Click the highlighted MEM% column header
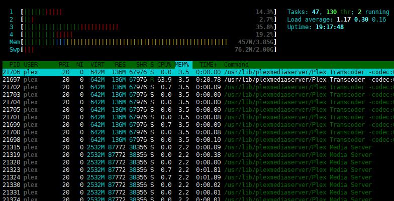Screen dimensions: 394x201 click(x=183, y=65)
